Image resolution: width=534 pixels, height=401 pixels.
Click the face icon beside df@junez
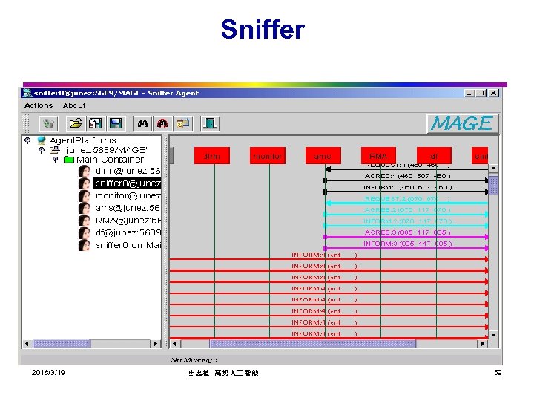coord(84,233)
